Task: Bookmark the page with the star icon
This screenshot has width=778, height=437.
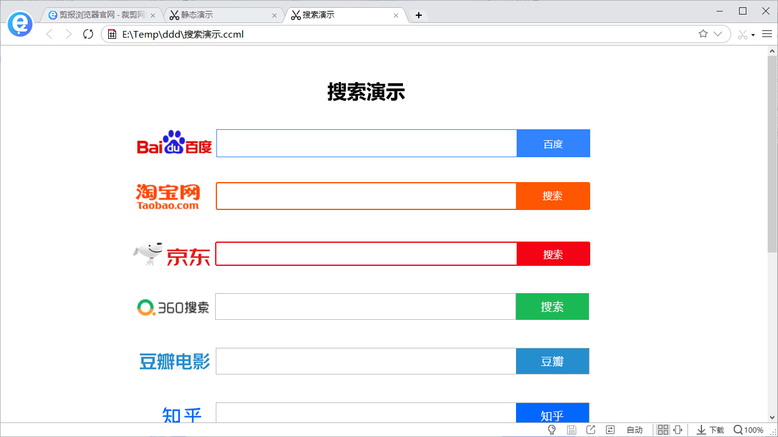Action: [703, 34]
